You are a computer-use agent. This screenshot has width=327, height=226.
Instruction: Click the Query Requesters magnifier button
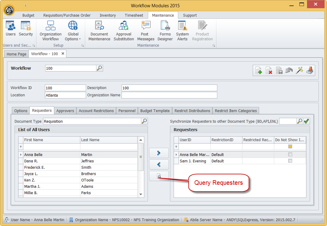tap(159, 176)
